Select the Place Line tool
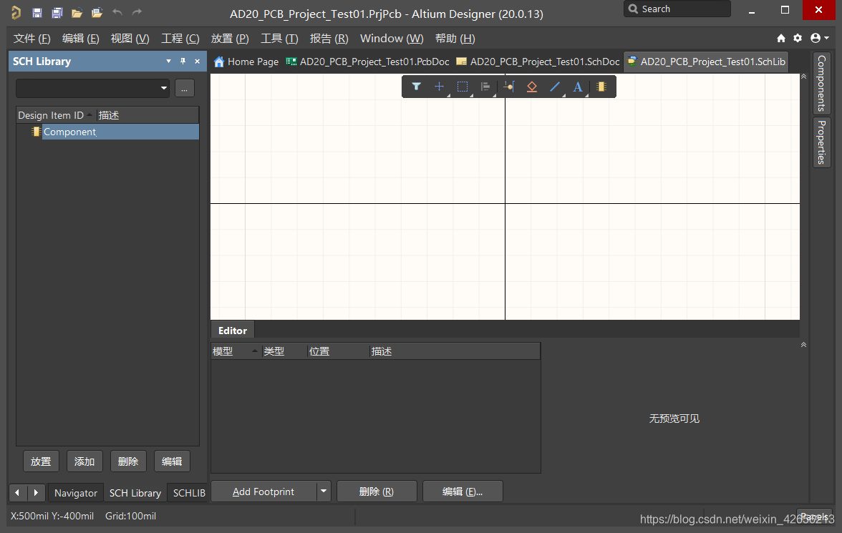The width and height of the screenshot is (842, 533). (x=555, y=87)
